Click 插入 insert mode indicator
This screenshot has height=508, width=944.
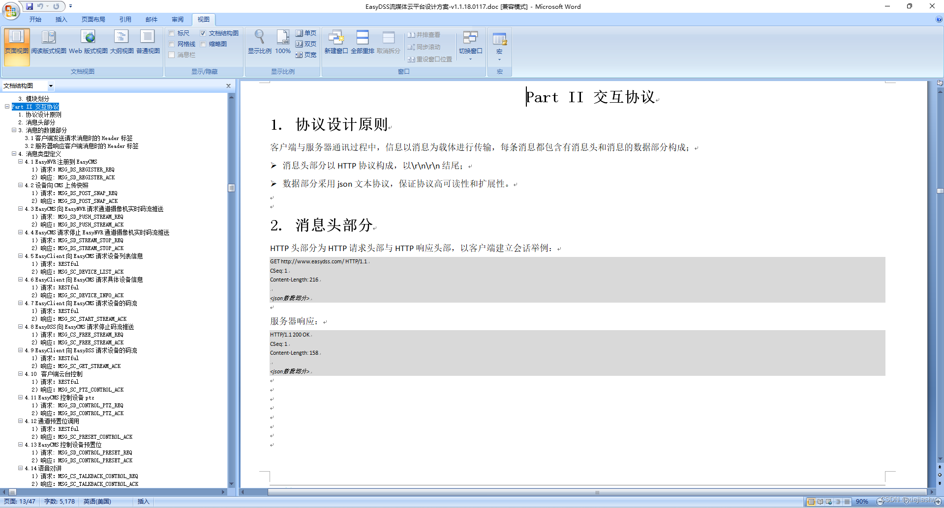143,502
